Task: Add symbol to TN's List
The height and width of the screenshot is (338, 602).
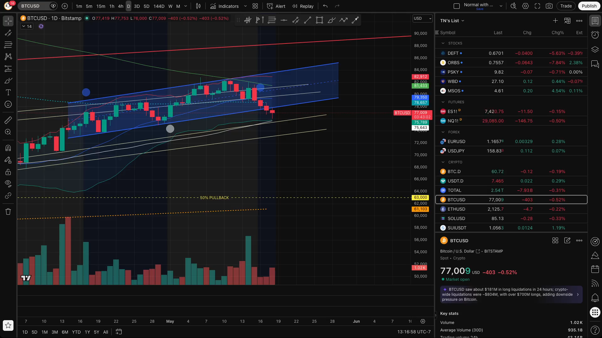Action: [555, 21]
